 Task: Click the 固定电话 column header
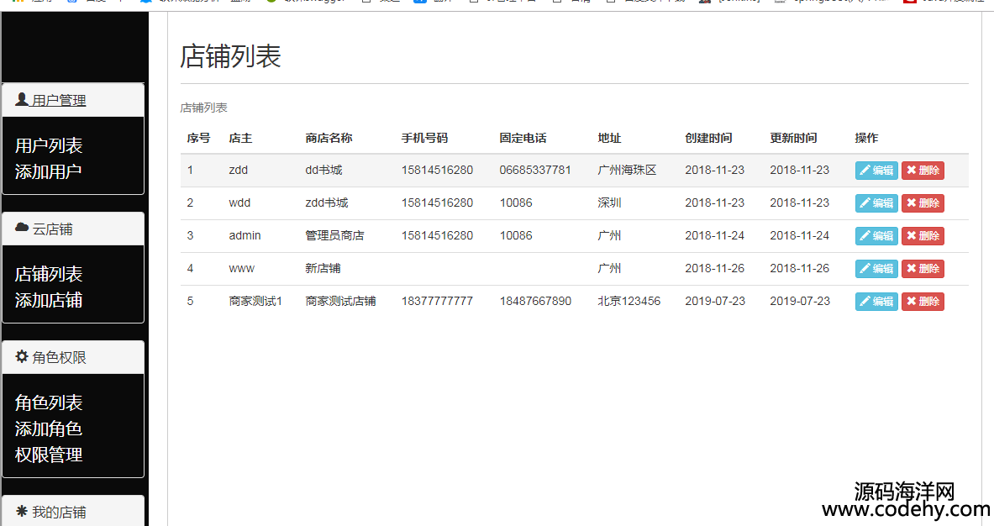point(523,138)
